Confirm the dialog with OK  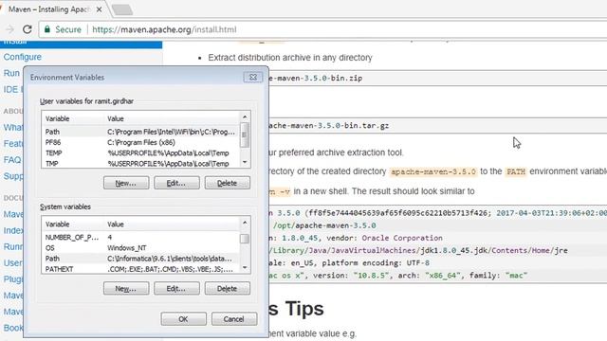point(183,319)
